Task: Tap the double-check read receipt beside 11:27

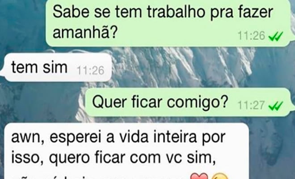Action: pyautogui.click(x=276, y=106)
